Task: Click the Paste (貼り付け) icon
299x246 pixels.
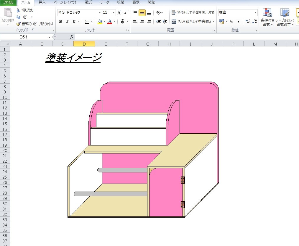Action: click(8, 13)
